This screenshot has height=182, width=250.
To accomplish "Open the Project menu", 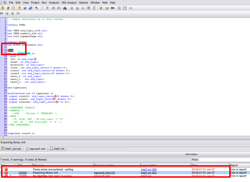I will (x=35, y=3).
